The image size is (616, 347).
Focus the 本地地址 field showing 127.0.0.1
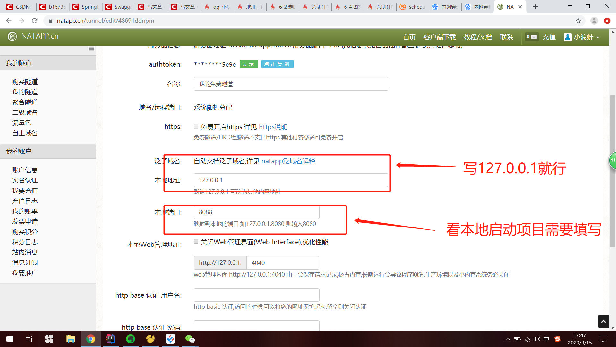point(291,180)
